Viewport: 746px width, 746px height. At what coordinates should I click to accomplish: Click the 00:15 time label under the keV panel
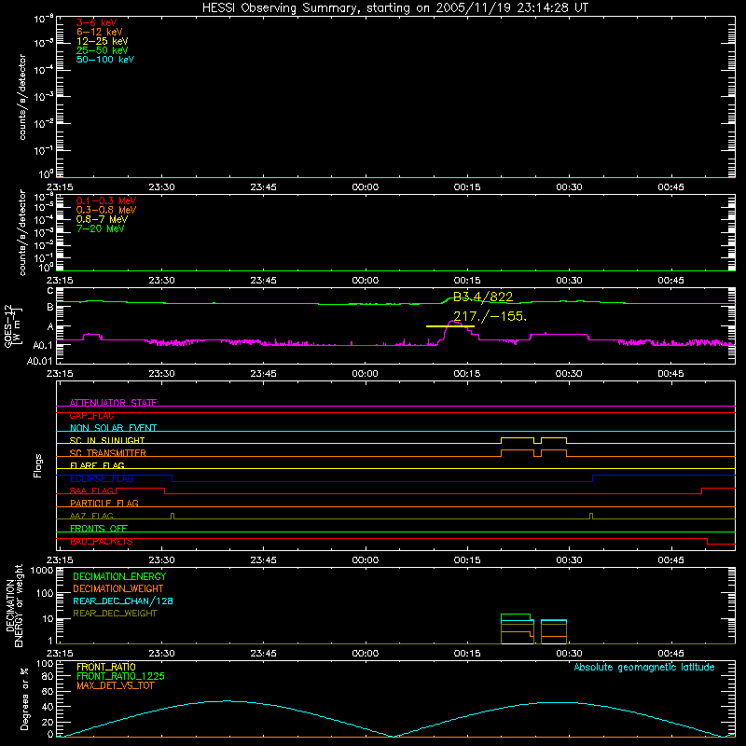click(467, 187)
